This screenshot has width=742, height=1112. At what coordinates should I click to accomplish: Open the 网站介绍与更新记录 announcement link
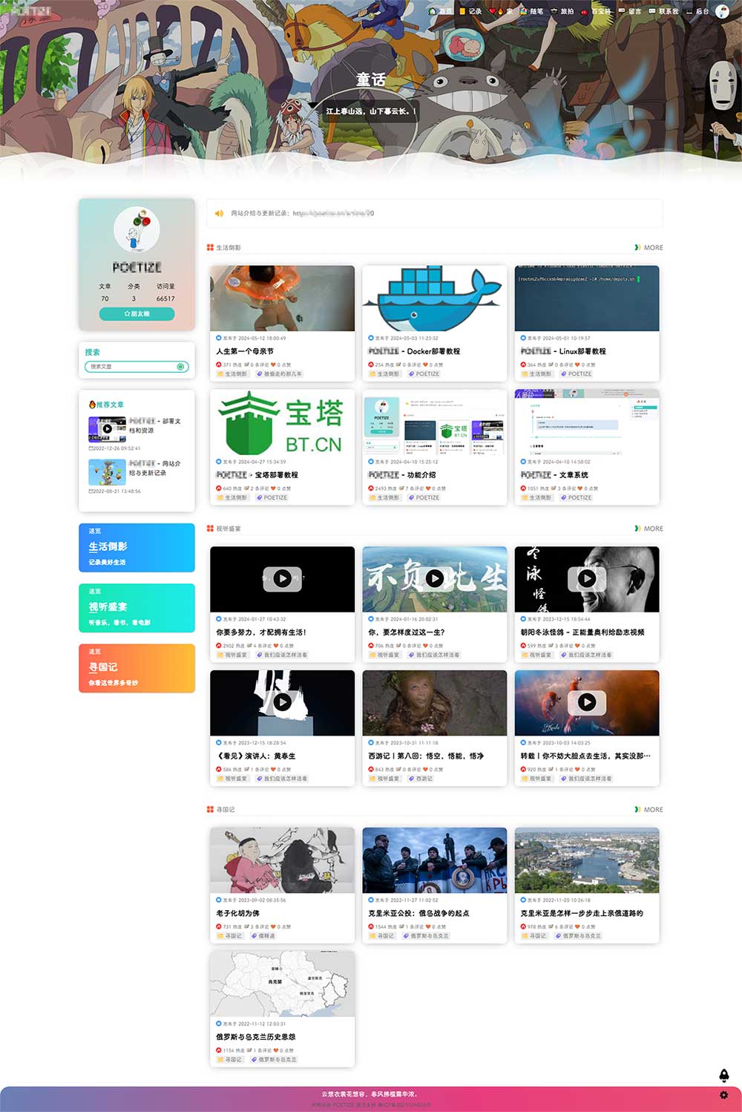302,213
